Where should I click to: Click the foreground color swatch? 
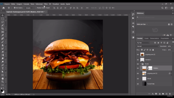2,91
